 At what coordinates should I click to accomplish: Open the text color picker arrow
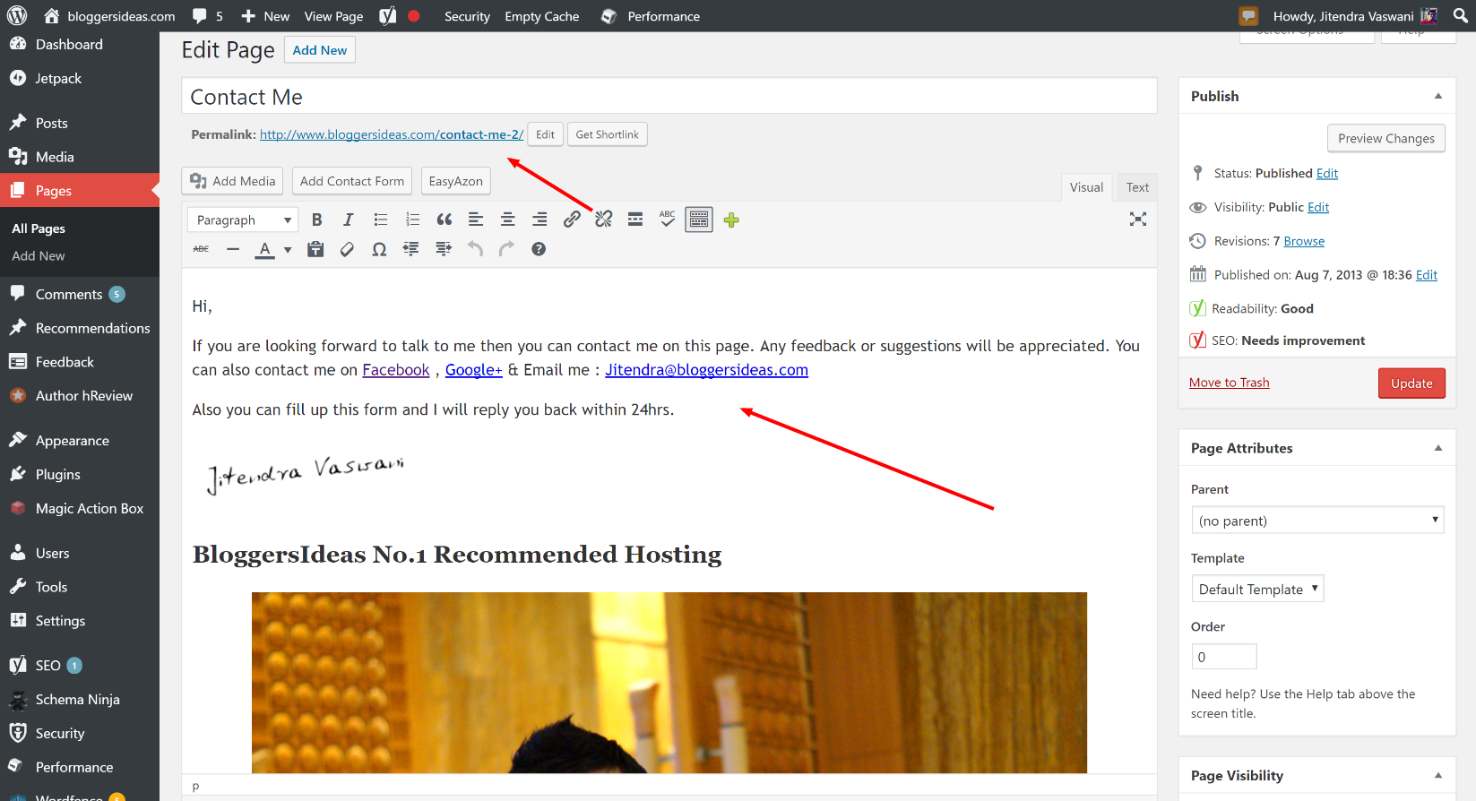click(288, 250)
